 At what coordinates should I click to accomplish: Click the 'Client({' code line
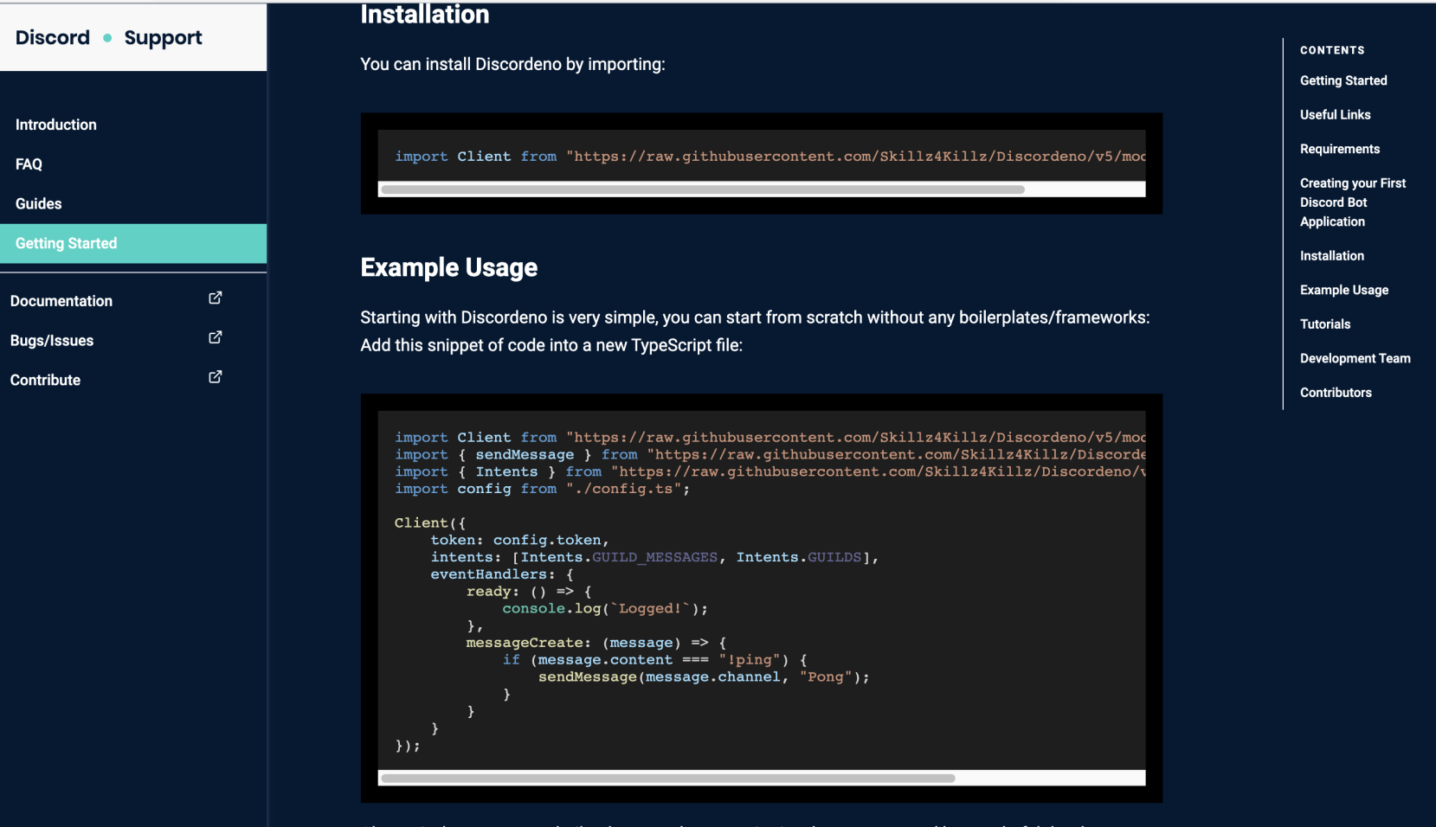tap(430, 523)
